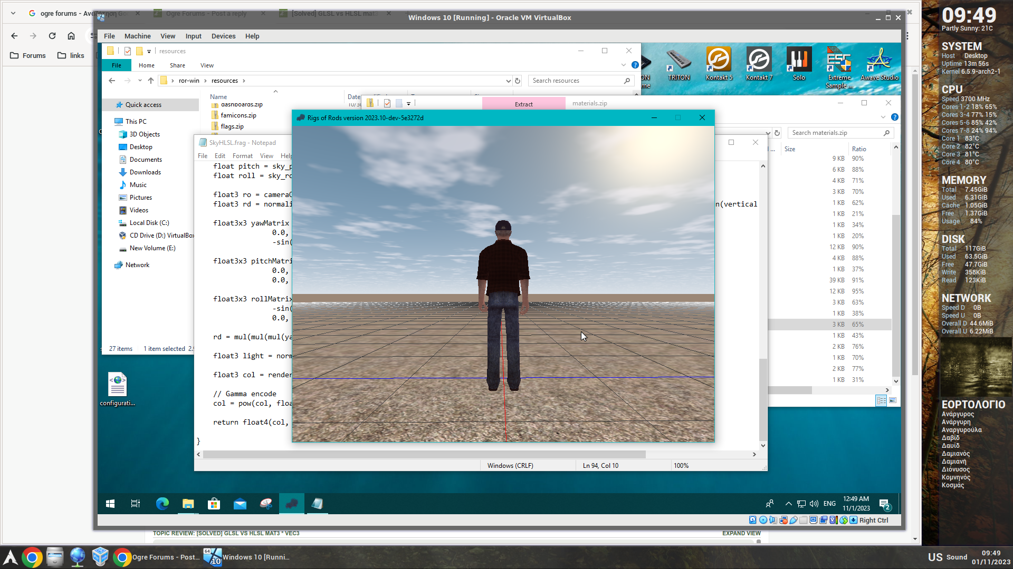Launch Microsoft Edge from the Windows taskbar
This screenshot has height=569, width=1013.
click(162, 504)
